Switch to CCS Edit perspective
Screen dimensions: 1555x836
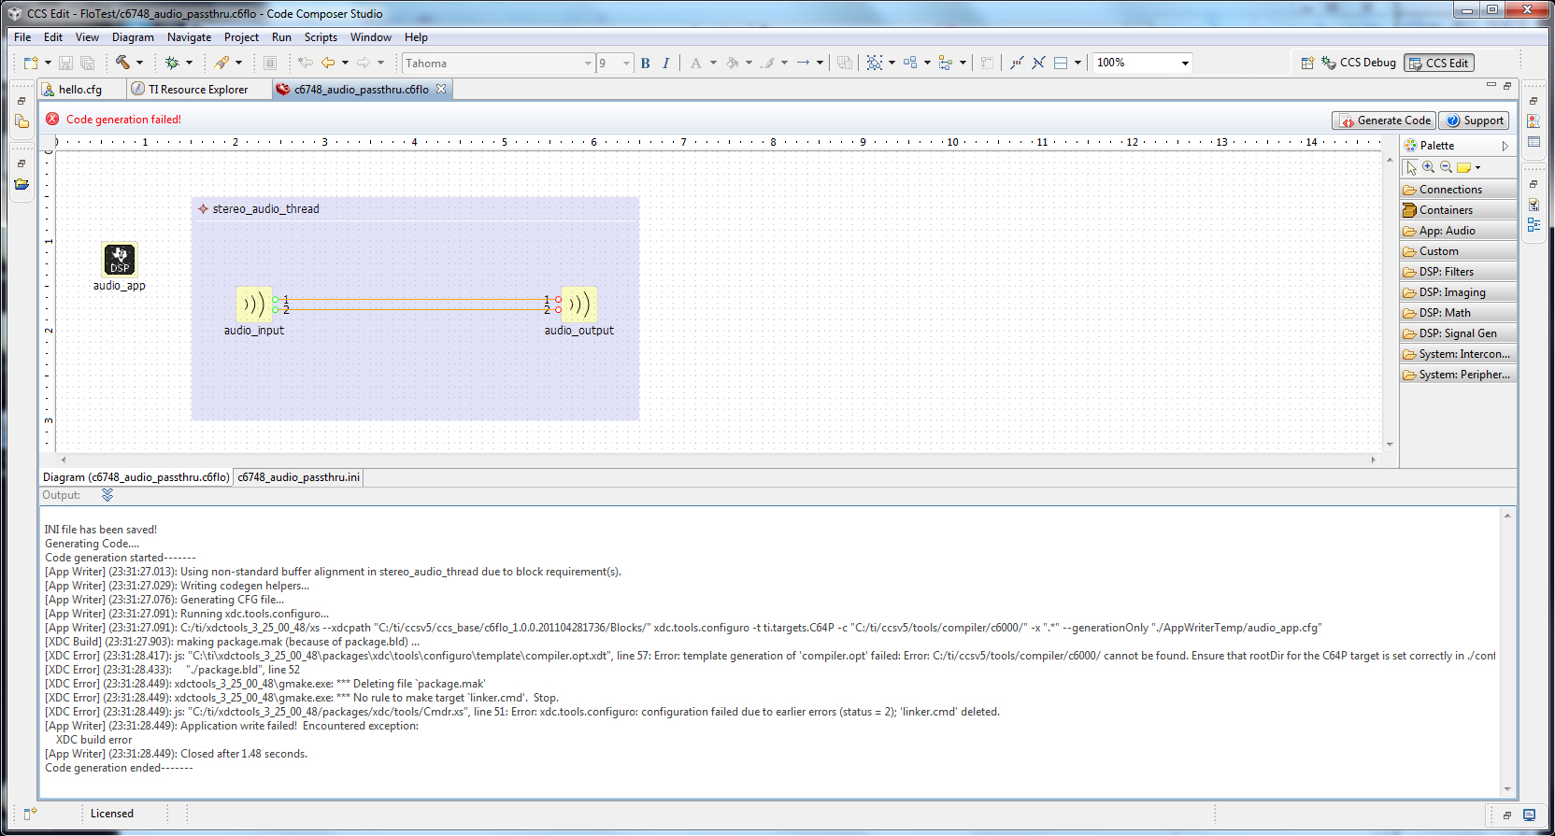[x=1439, y=63]
